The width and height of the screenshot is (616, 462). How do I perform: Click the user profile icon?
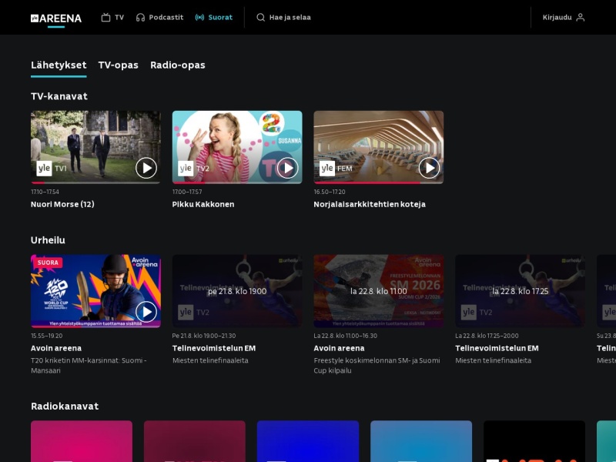point(581,17)
